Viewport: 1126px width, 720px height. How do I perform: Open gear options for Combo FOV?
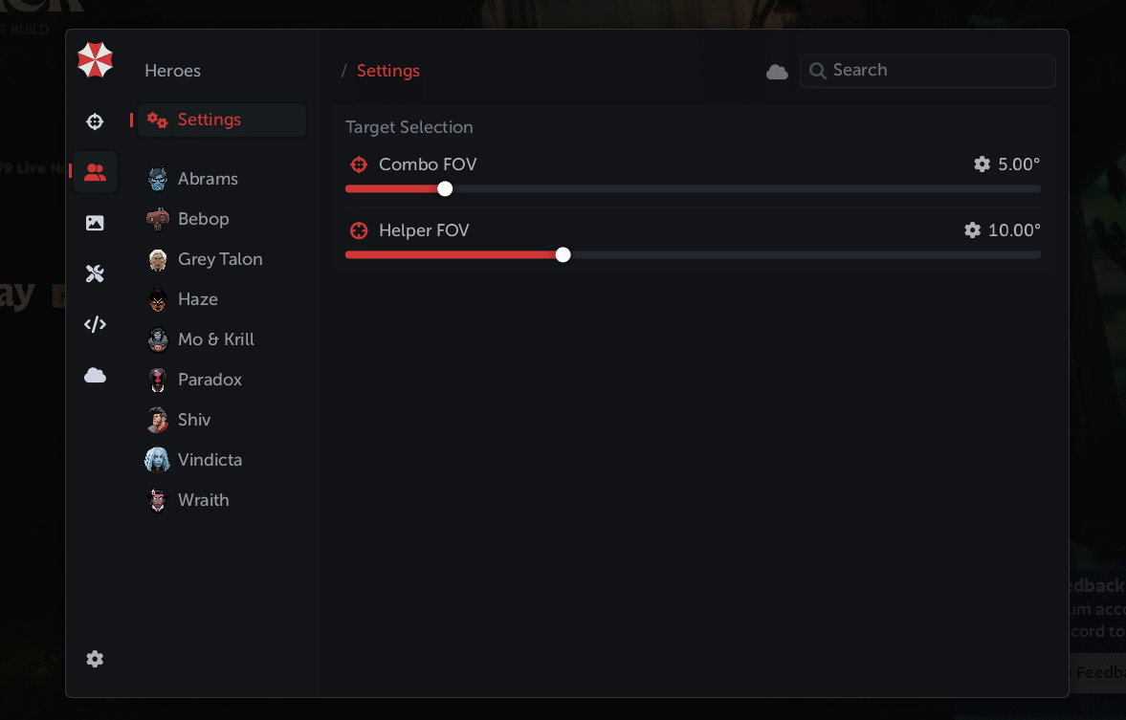[982, 164]
